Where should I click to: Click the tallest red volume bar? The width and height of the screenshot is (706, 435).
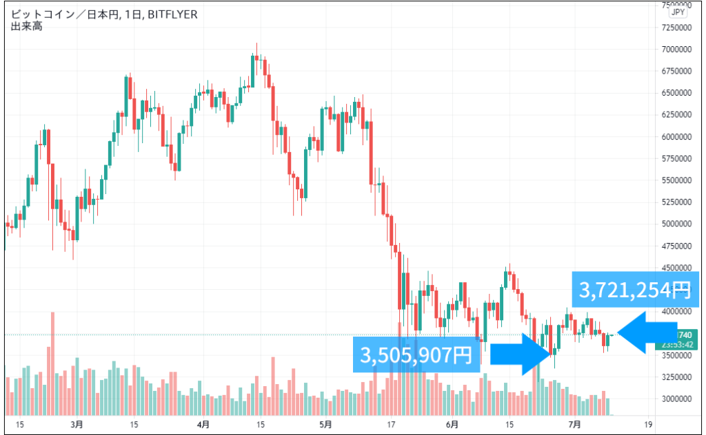click(52, 365)
